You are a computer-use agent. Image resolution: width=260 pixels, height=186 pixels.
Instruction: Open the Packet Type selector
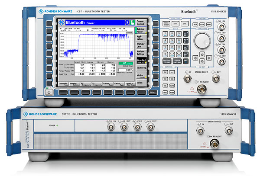[x=119, y=84]
